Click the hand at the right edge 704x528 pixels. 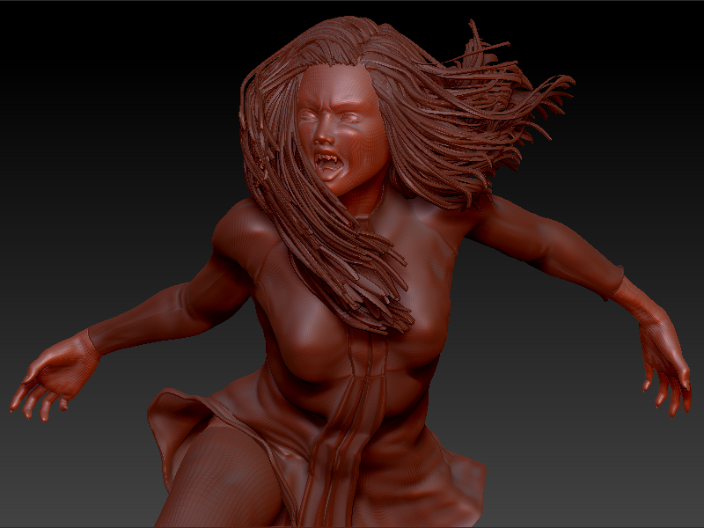pos(662,356)
